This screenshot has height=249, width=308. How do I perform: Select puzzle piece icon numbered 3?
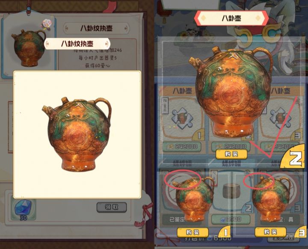(280, 119)
